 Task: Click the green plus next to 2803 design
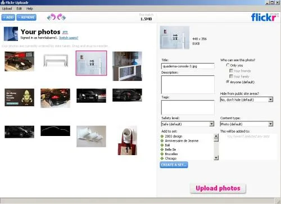tap(162, 136)
